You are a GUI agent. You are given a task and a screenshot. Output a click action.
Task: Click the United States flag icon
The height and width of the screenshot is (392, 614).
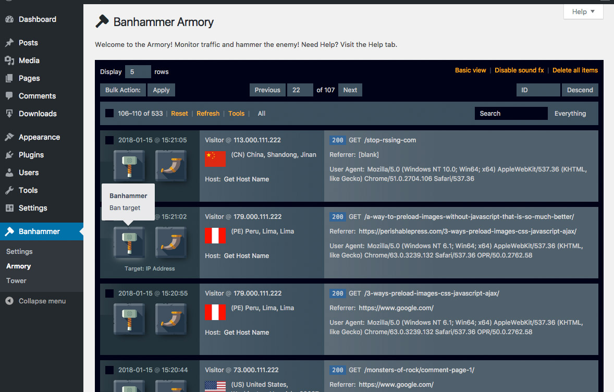[x=215, y=386]
